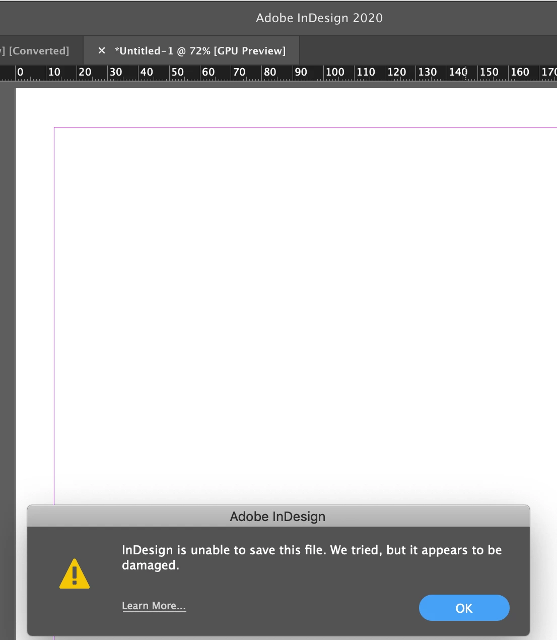Viewport: 557px width, 640px height.
Task: Click the 'unable to save this file' message
Action: click(312, 557)
